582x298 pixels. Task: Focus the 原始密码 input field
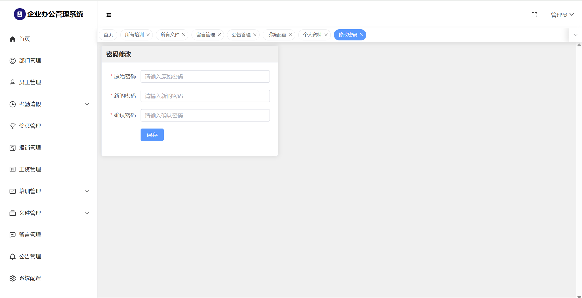tap(205, 76)
